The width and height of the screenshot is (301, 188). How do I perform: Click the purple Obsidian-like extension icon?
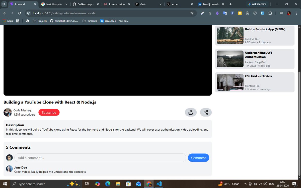point(217,13)
